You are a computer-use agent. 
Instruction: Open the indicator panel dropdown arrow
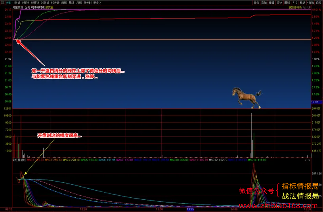point(306,160)
